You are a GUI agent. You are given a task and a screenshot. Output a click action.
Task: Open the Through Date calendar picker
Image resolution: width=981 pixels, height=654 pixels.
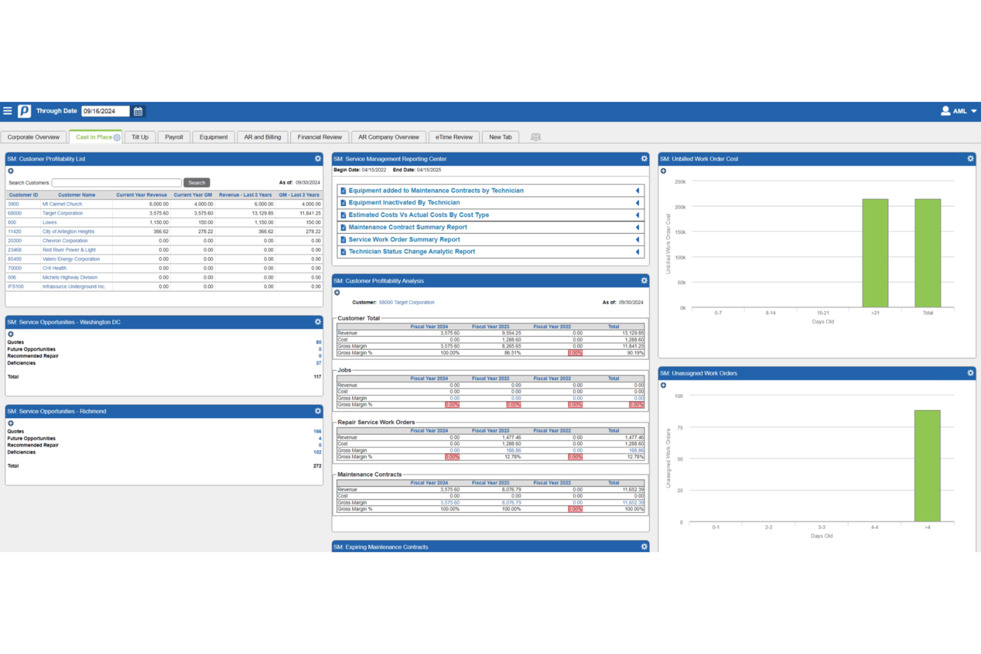coord(138,111)
